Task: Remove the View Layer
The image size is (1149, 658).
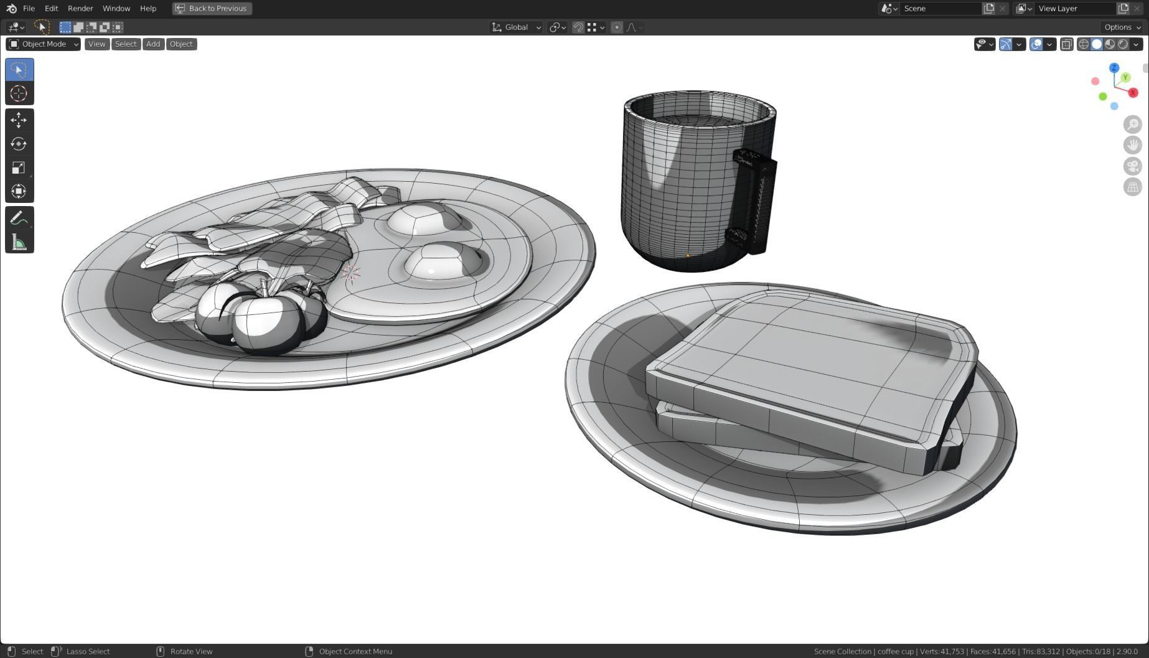Action: click(x=1137, y=9)
